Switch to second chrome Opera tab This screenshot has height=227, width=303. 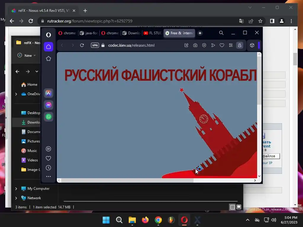click(110, 33)
